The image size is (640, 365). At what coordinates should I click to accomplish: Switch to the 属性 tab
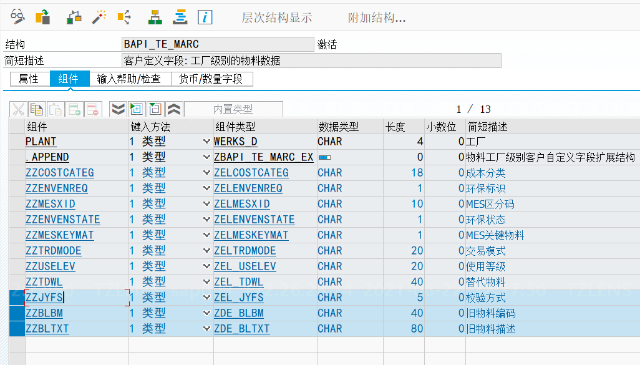click(x=27, y=79)
